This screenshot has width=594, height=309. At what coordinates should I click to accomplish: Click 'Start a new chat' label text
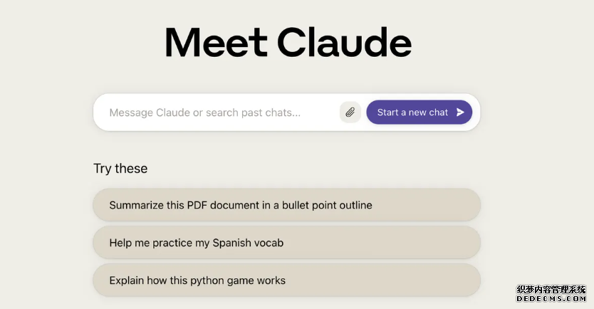(x=412, y=112)
